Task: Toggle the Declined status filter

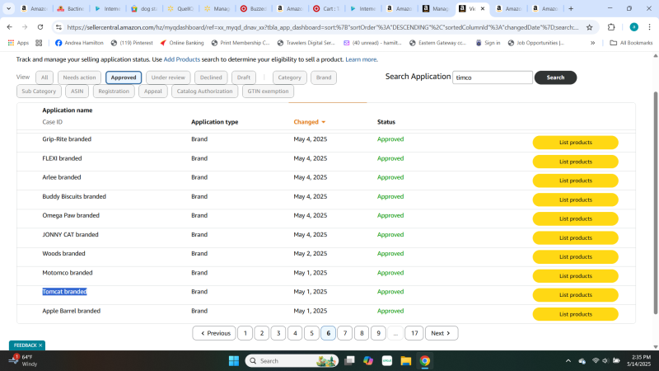Action: pos(212,77)
